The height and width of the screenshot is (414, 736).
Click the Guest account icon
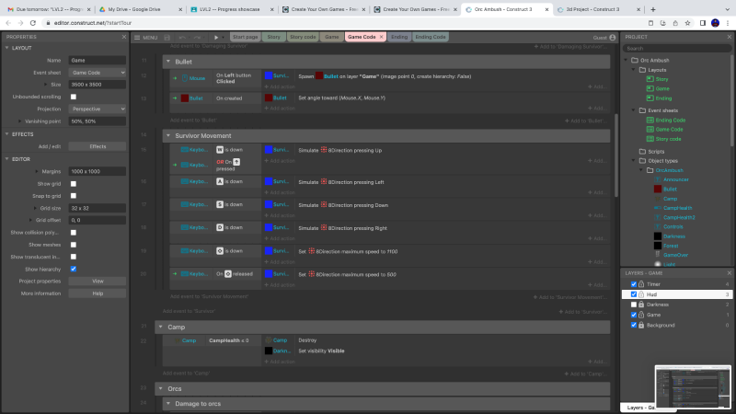614,37
